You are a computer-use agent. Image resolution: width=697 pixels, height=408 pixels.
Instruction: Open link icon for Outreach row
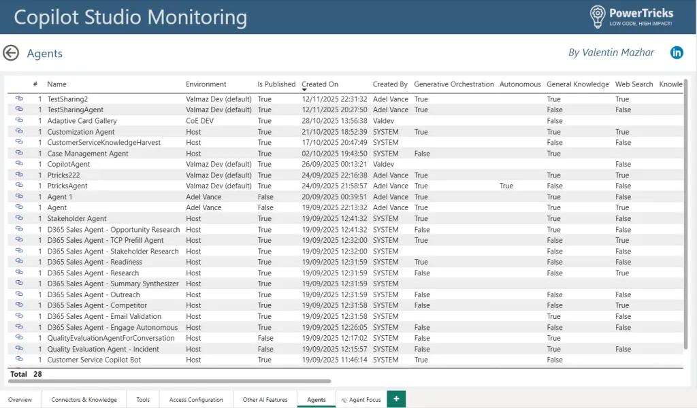[19, 294]
